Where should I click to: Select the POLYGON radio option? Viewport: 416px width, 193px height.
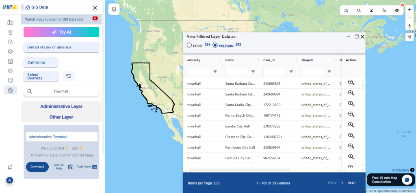coord(215,45)
